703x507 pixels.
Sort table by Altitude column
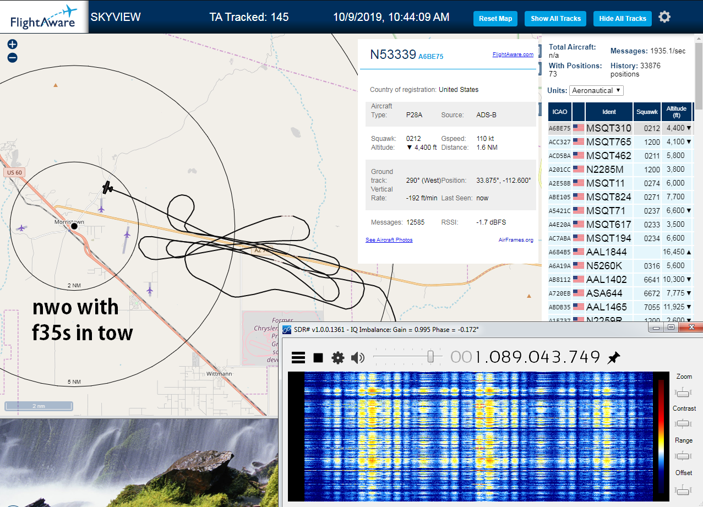click(x=677, y=112)
